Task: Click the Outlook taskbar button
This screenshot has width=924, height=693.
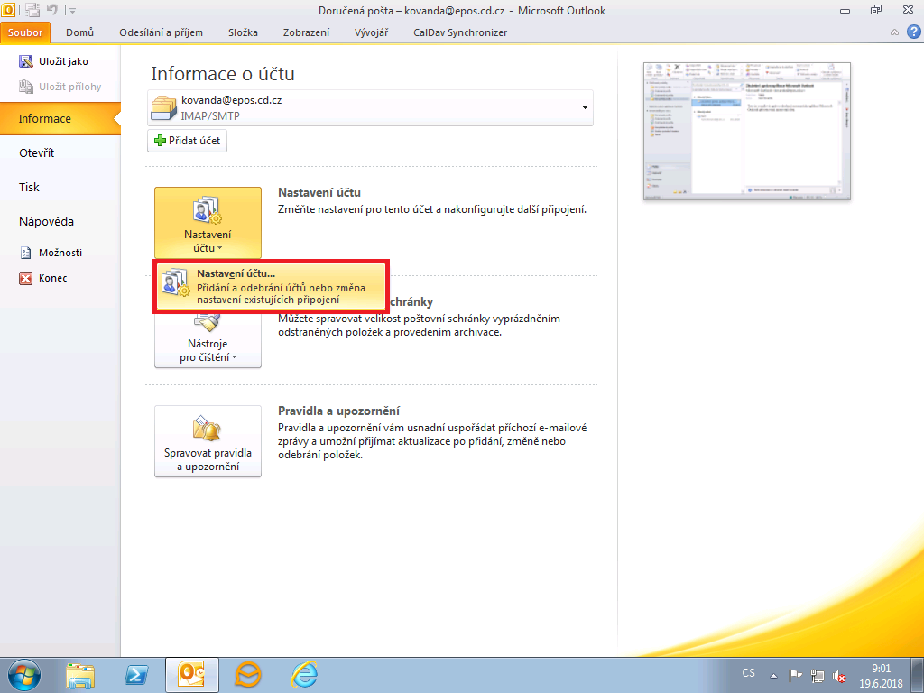Action: click(191, 675)
